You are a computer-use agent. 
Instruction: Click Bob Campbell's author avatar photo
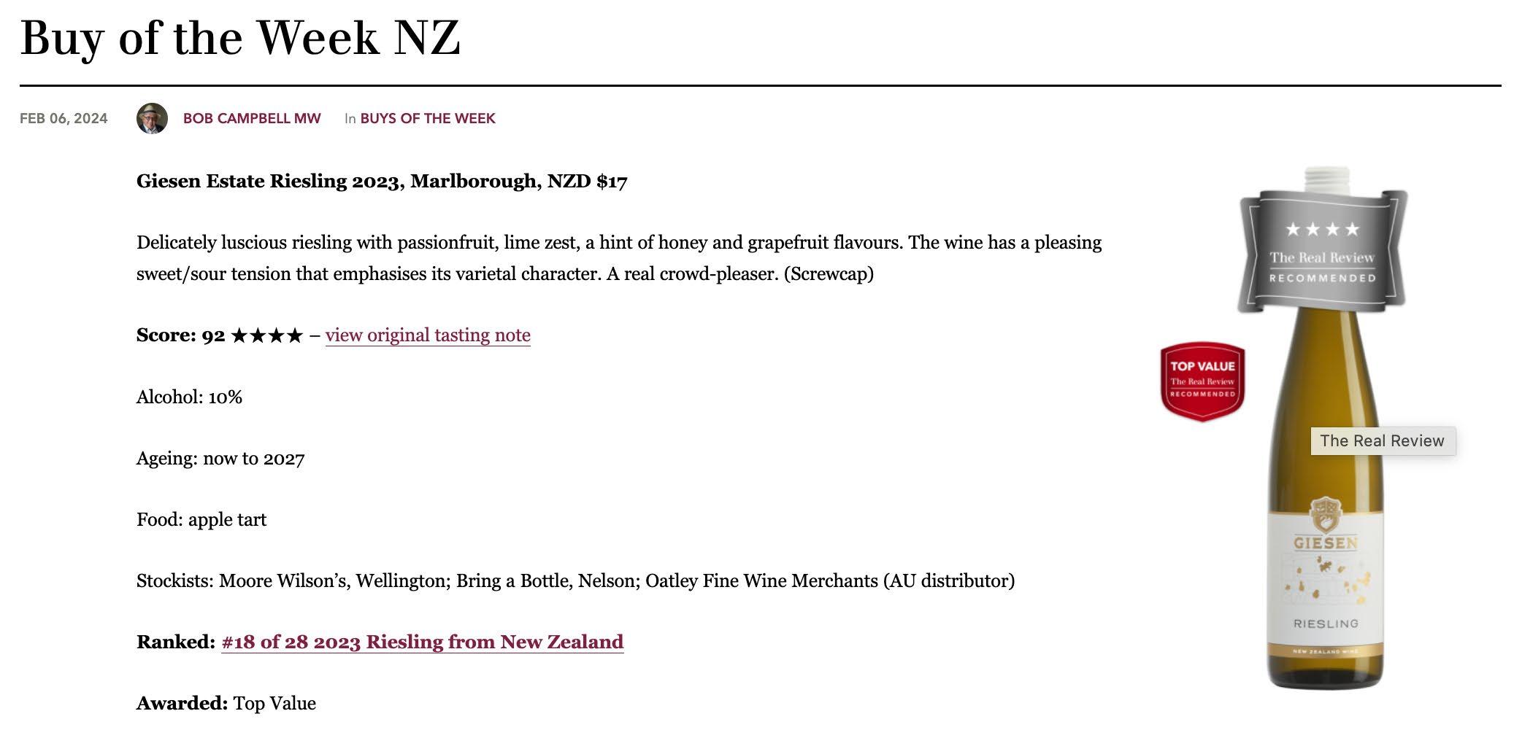click(152, 118)
